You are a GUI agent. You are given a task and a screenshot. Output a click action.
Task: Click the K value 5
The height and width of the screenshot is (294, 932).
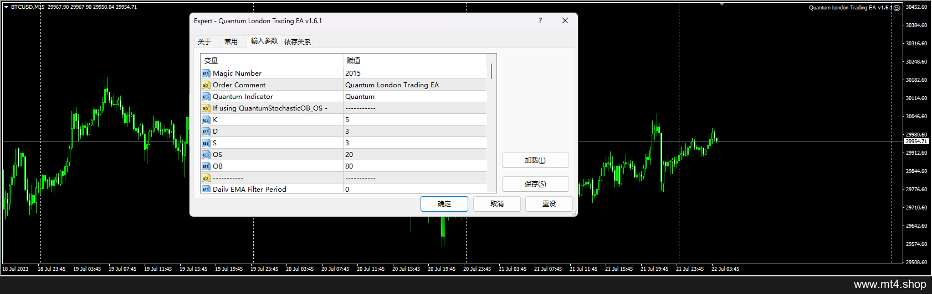pyautogui.click(x=414, y=120)
